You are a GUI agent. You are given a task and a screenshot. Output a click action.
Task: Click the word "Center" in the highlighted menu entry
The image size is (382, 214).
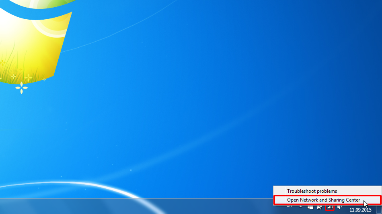352,200
